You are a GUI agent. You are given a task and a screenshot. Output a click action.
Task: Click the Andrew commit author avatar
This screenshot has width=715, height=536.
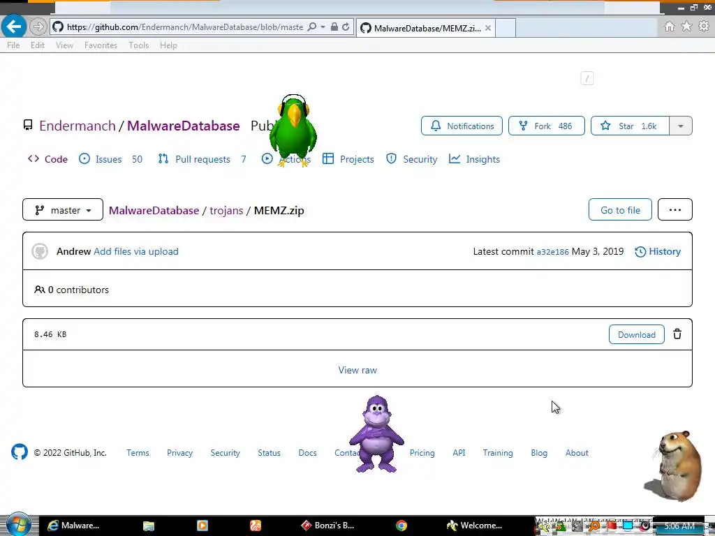[x=40, y=251]
